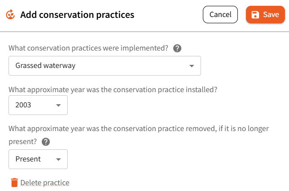Click the orange trash can icon

point(14,183)
